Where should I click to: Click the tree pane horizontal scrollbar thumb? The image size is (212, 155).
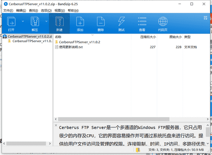coord(26,143)
